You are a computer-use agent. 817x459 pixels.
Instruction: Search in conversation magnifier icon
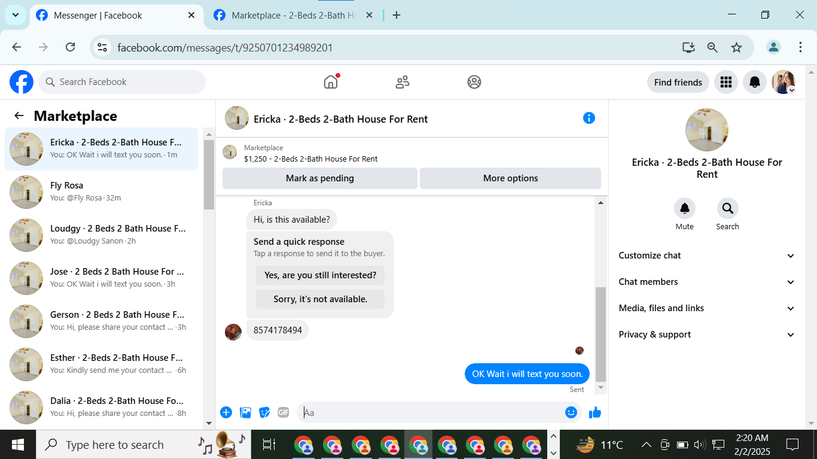pyautogui.click(x=728, y=208)
